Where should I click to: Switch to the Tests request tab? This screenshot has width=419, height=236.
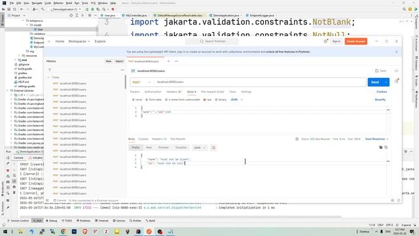click(232, 92)
